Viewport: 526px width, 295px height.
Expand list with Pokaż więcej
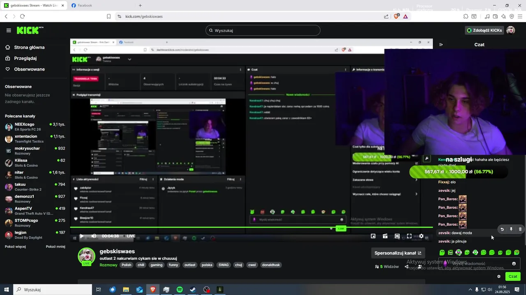click(15, 247)
